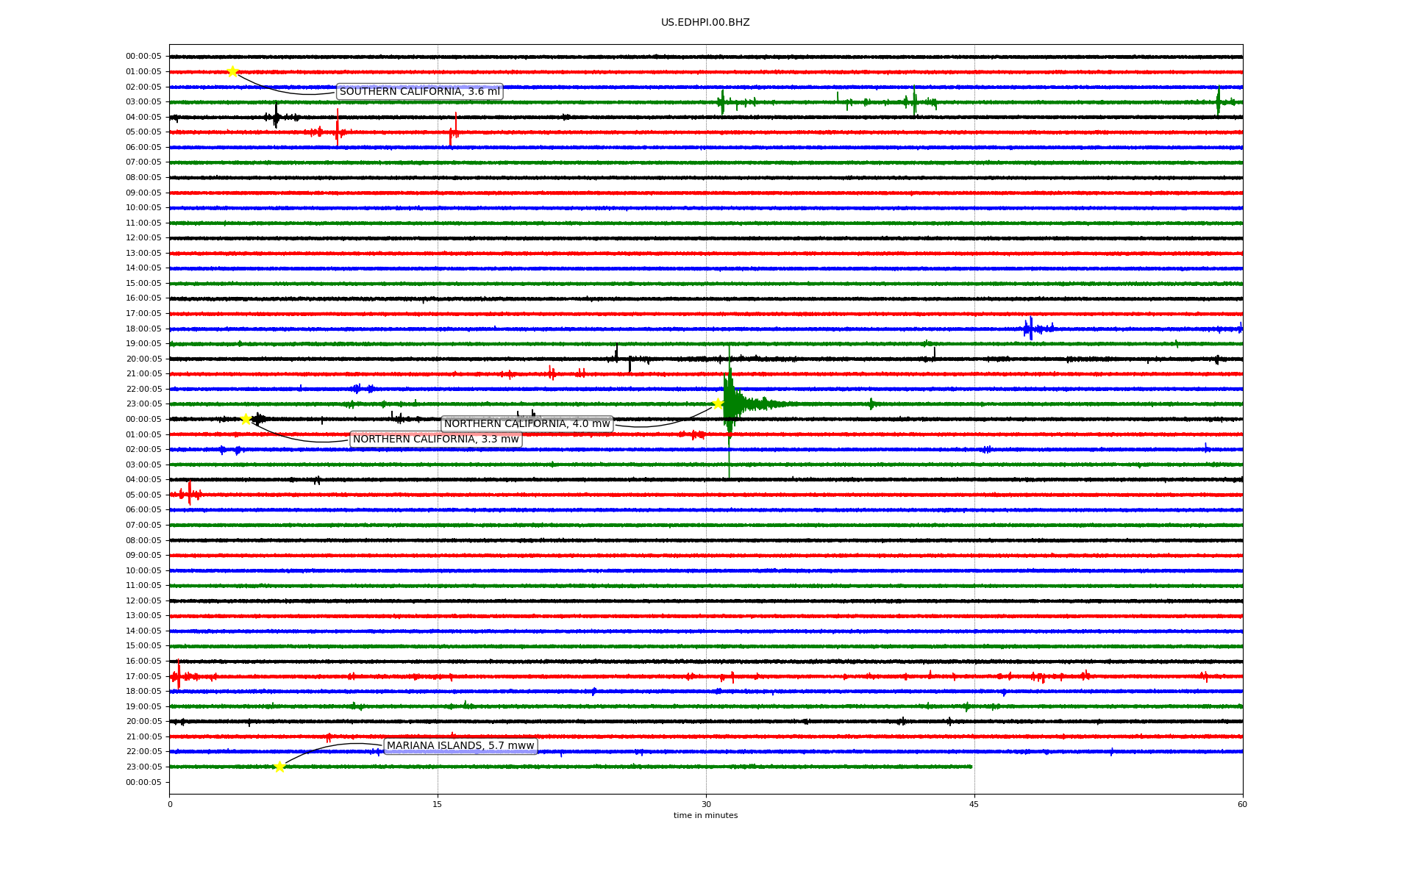Click the NORTHERN CALIFORNIA, 4.0 mw label
Screen dimensions: 1412x882
527,424
